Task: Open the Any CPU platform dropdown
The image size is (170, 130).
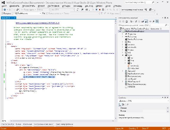Action: click(x=63, y=10)
